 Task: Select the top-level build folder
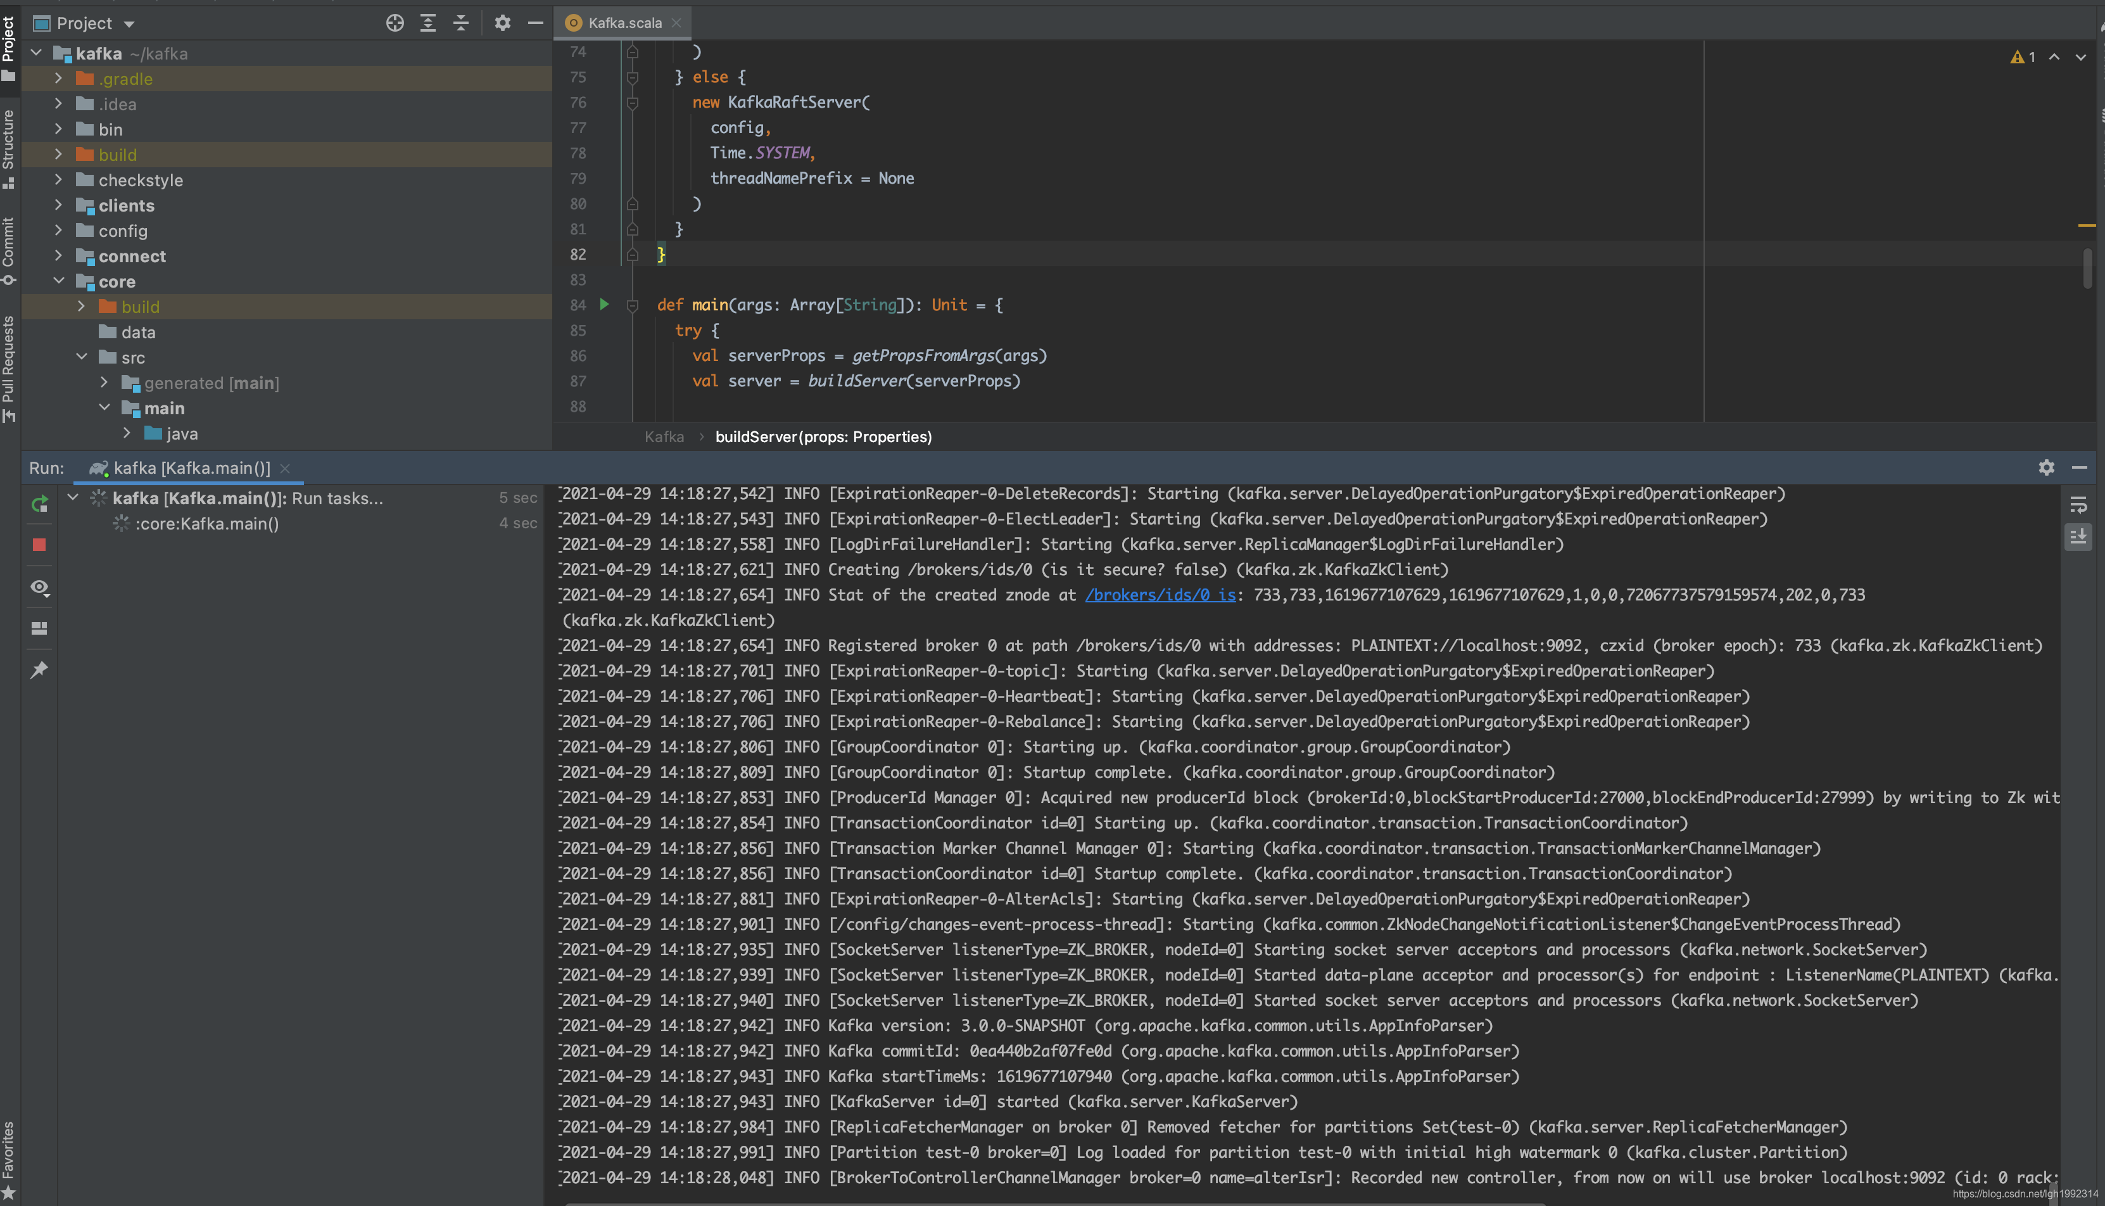pos(286,155)
